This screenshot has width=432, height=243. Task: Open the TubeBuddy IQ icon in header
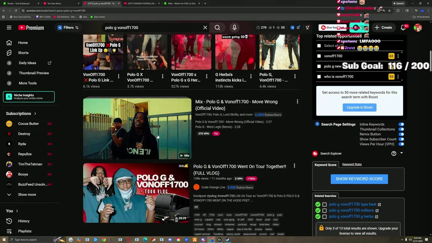(x=292, y=28)
